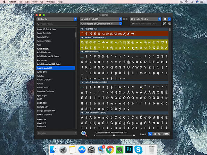This screenshot has height=155, width=207.
Task: Collapse the Recent Characters (42) section
Action: 82,38
